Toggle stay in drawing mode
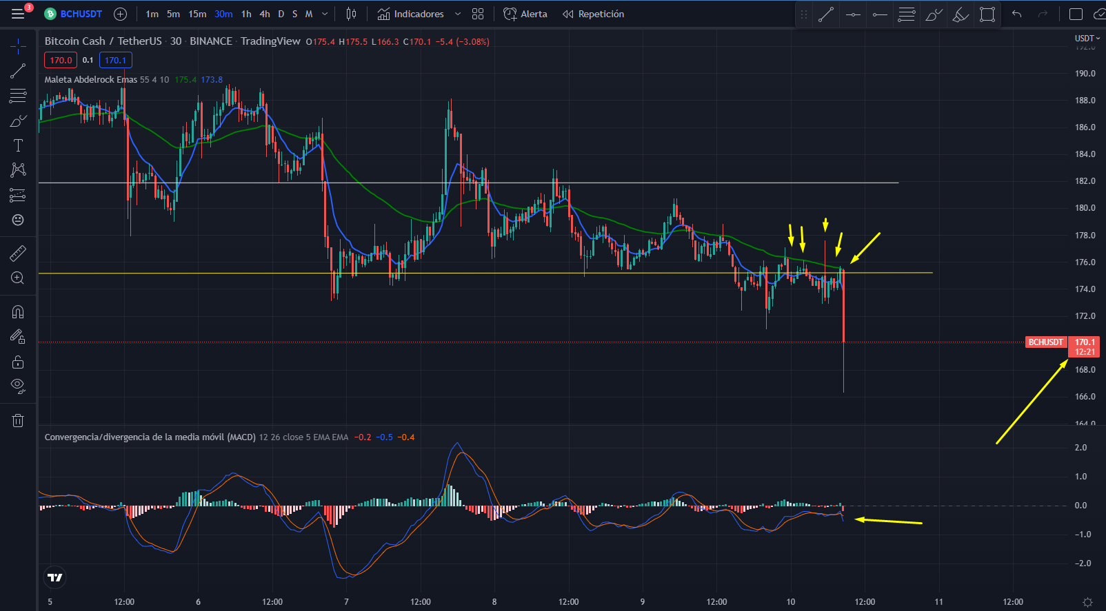1106x611 pixels. (18, 337)
